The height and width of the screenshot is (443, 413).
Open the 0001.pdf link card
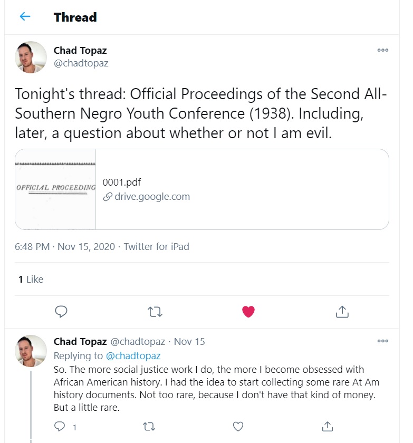click(x=242, y=189)
